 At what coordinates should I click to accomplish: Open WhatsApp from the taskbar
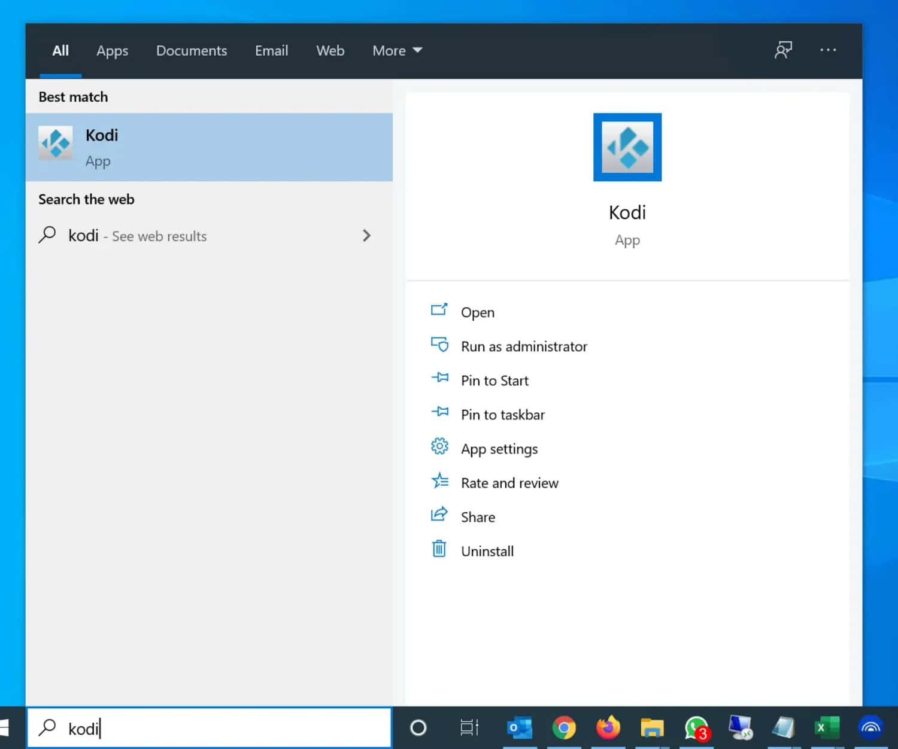[x=697, y=728]
